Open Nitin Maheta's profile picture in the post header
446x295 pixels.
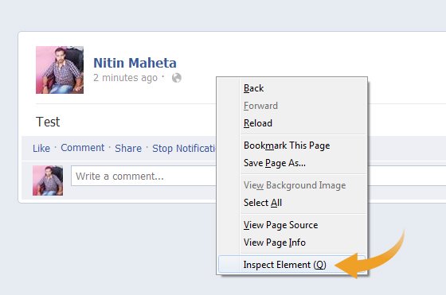(60, 70)
